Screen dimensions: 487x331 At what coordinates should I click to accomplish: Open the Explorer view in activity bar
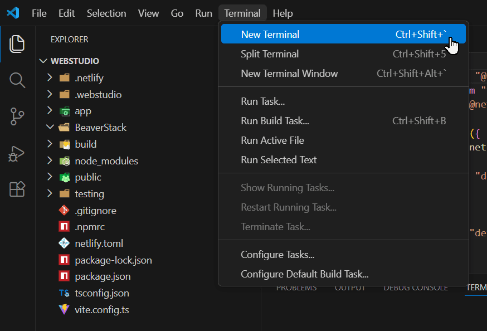click(17, 44)
